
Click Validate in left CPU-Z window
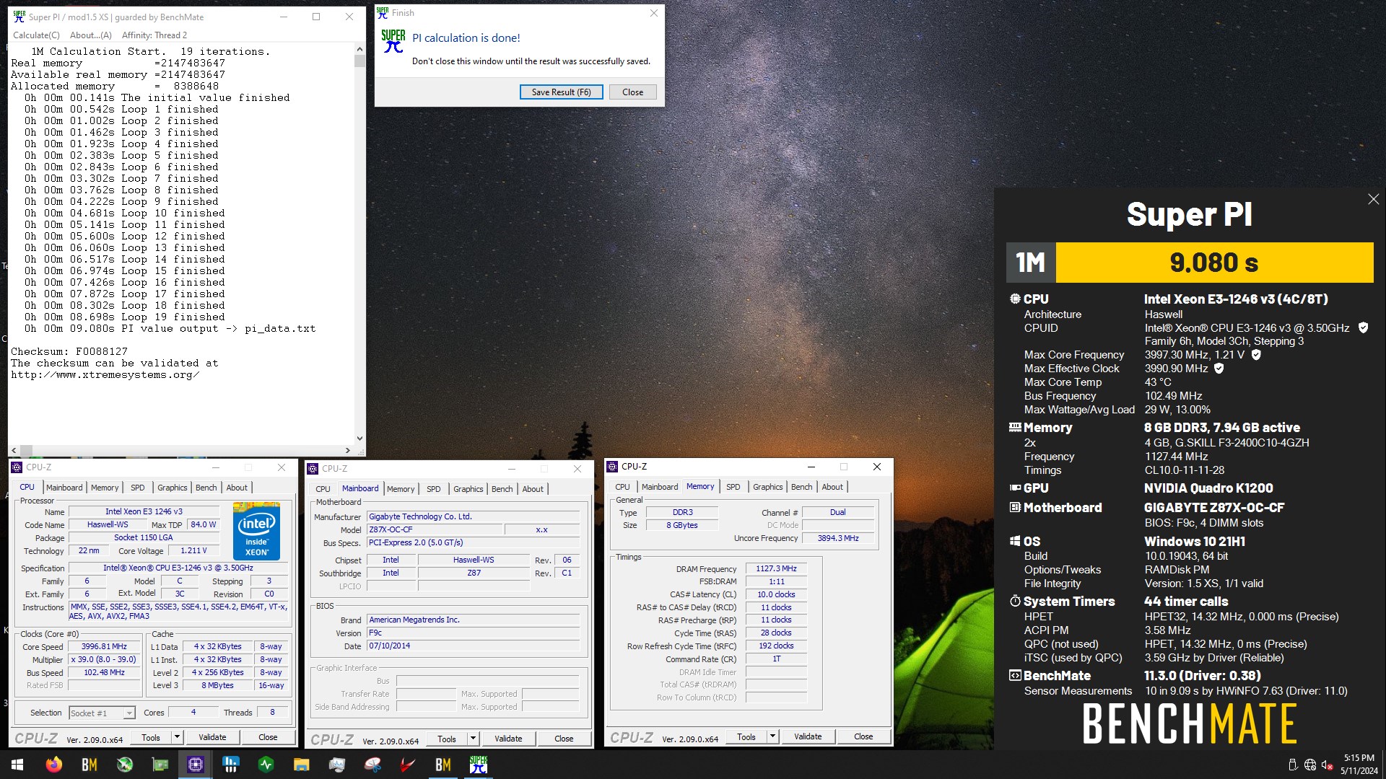(212, 737)
